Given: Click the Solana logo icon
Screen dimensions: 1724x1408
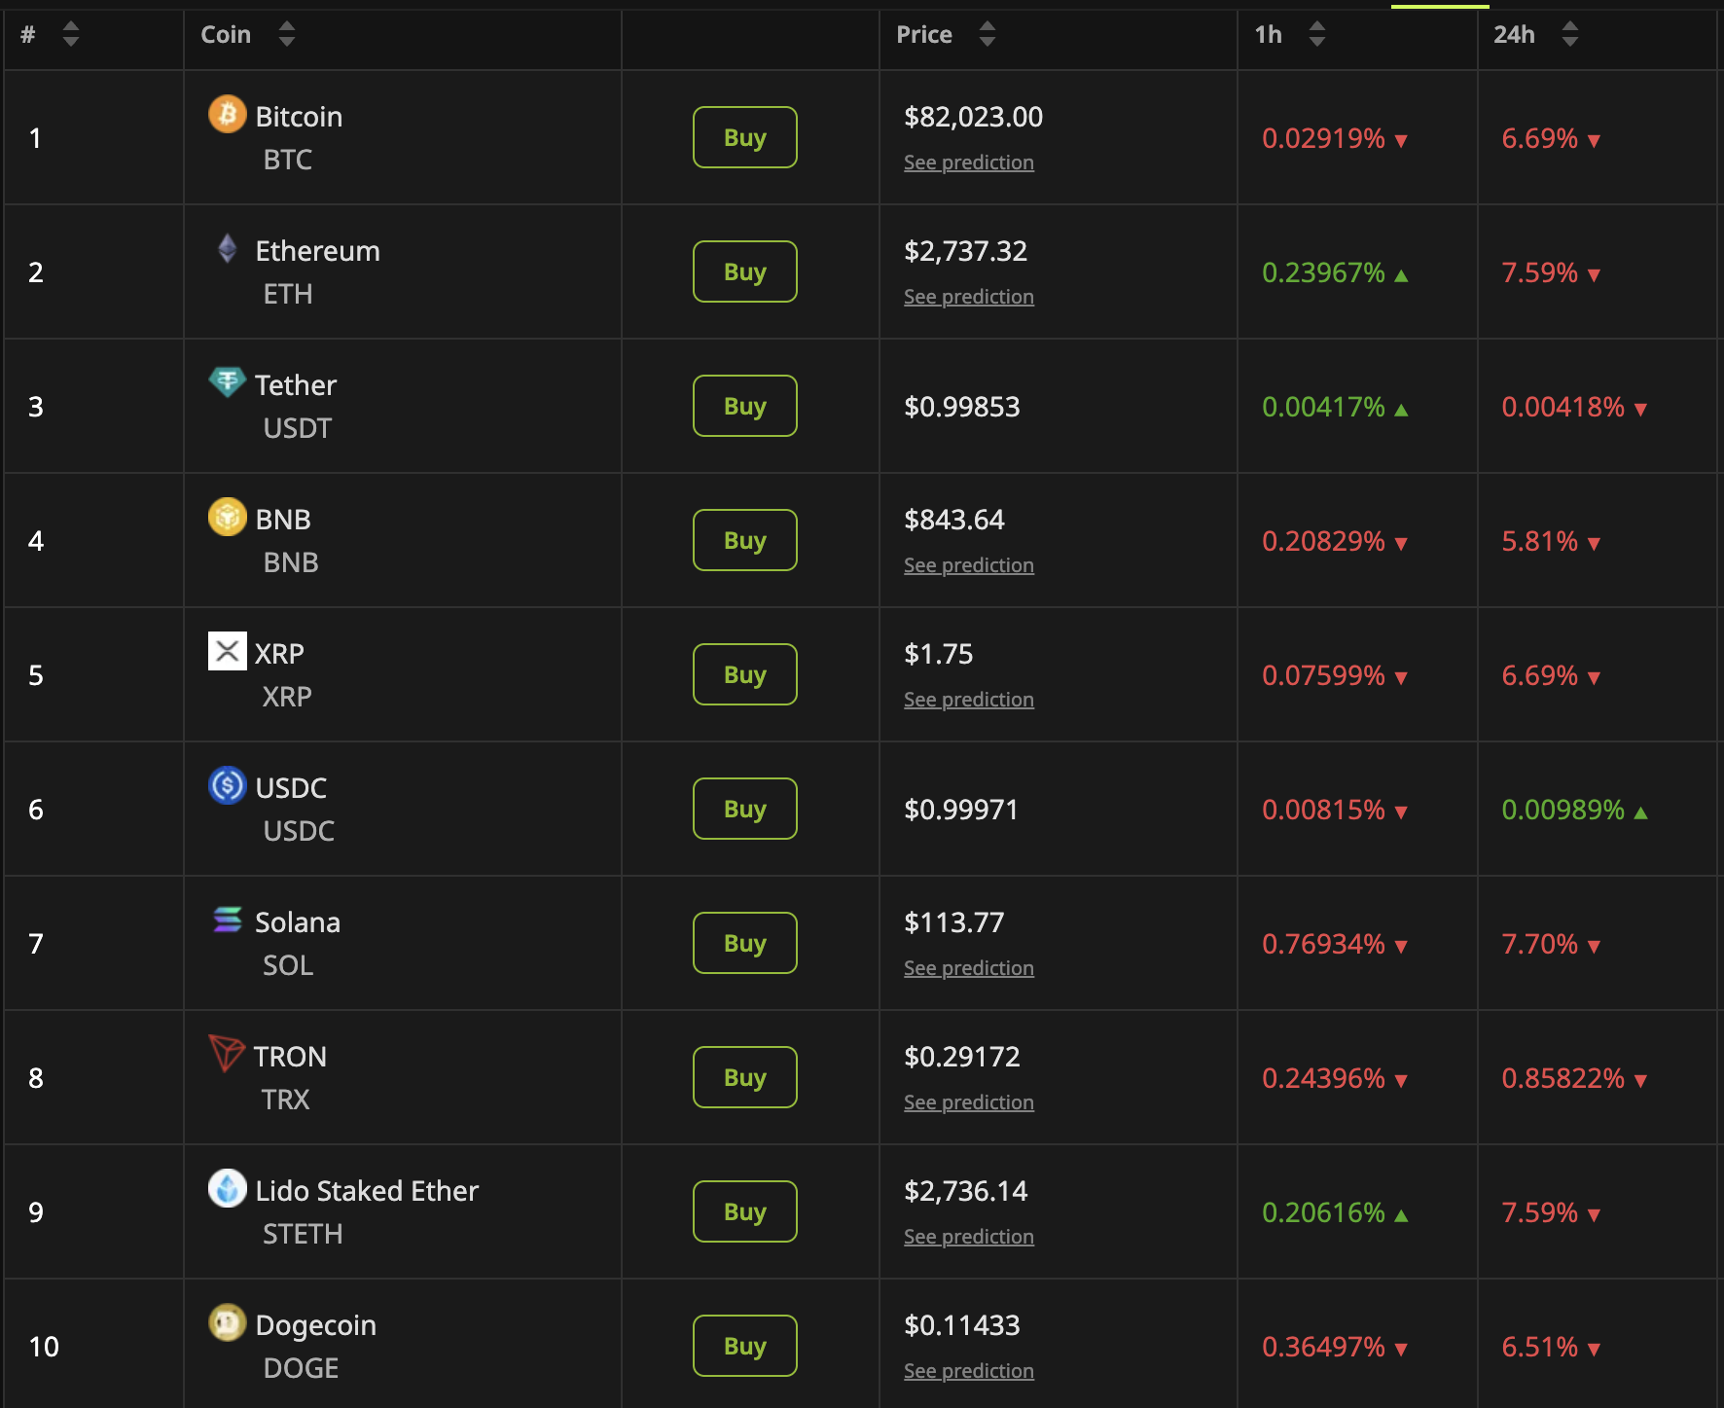Looking at the screenshot, I should pyautogui.click(x=227, y=920).
